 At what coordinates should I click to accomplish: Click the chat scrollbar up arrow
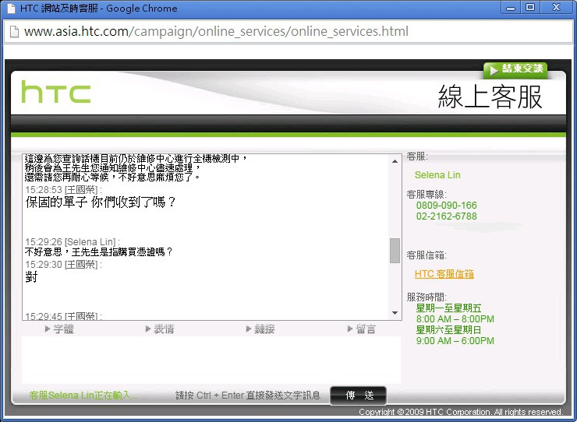[395, 161]
